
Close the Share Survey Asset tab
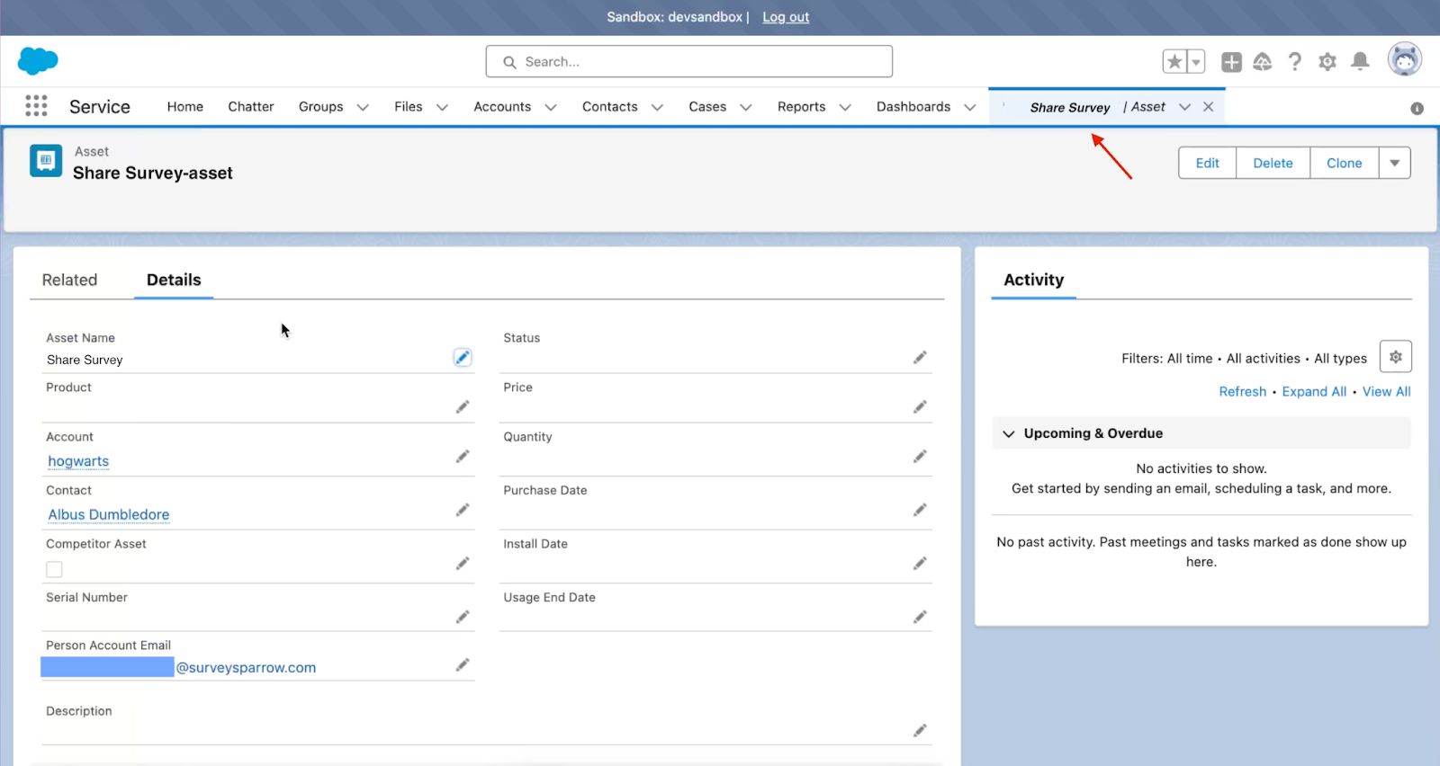[x=1209, y=107]
